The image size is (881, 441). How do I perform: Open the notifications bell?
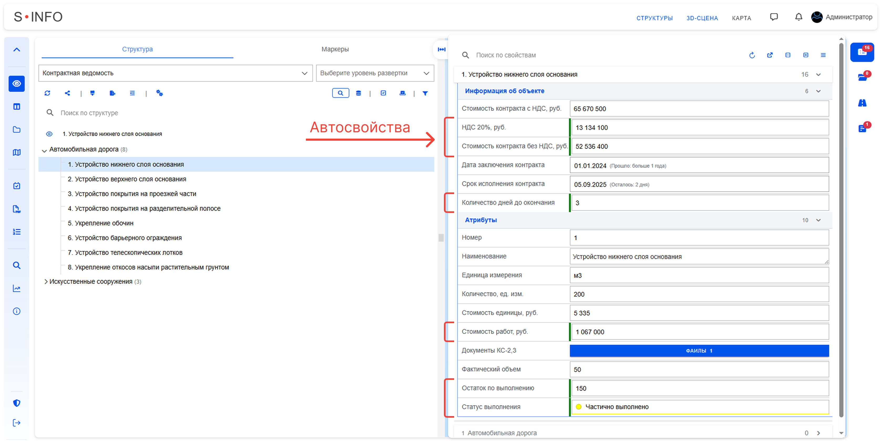click(x=798, y=17)
